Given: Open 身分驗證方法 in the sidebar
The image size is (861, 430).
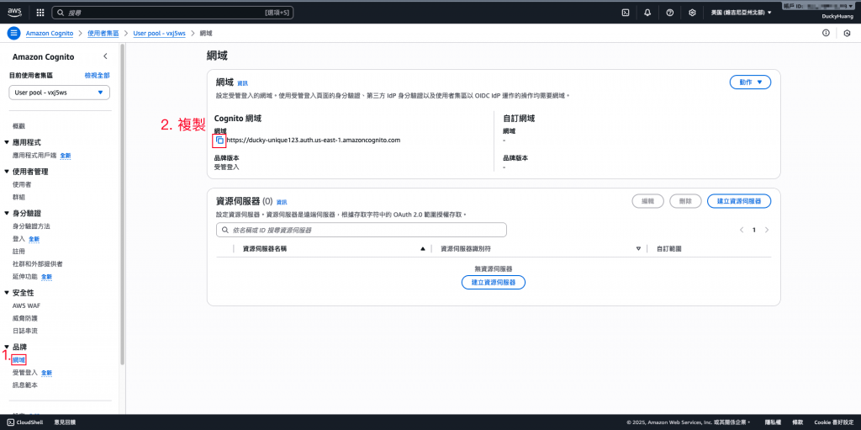Looking at the screenshot, I should (x=31, y=226).
